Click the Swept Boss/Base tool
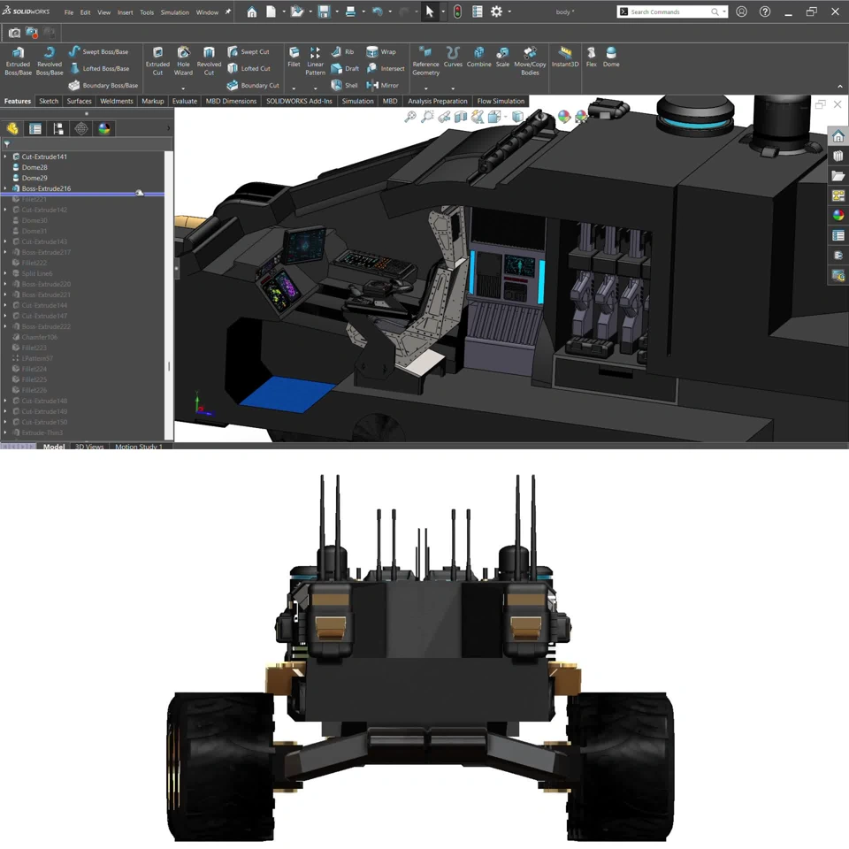849x849 pixels. pyautogui.click(x=98, y=51)
